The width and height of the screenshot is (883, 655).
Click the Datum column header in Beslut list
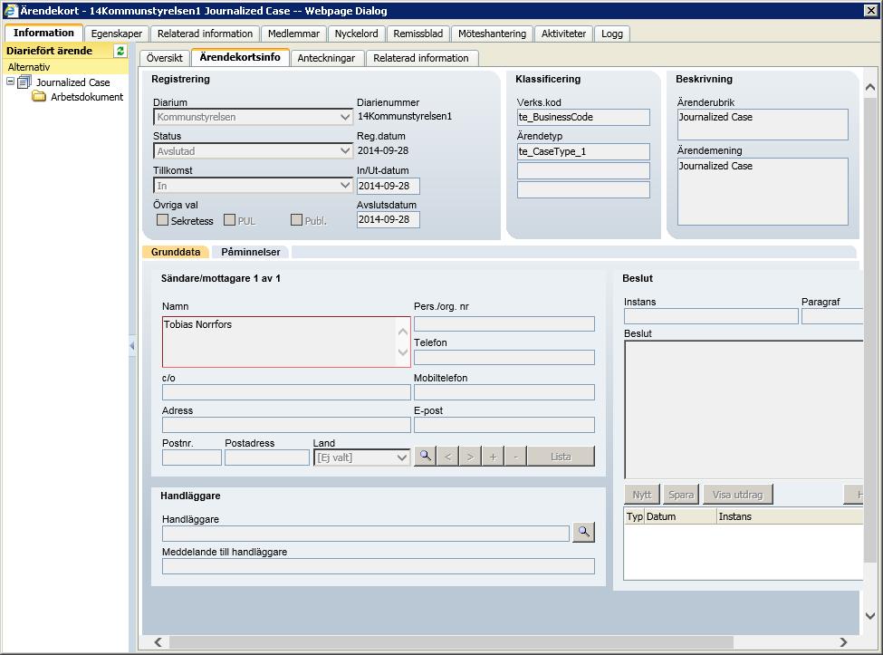pyautogui.click(x=680, y=516)
